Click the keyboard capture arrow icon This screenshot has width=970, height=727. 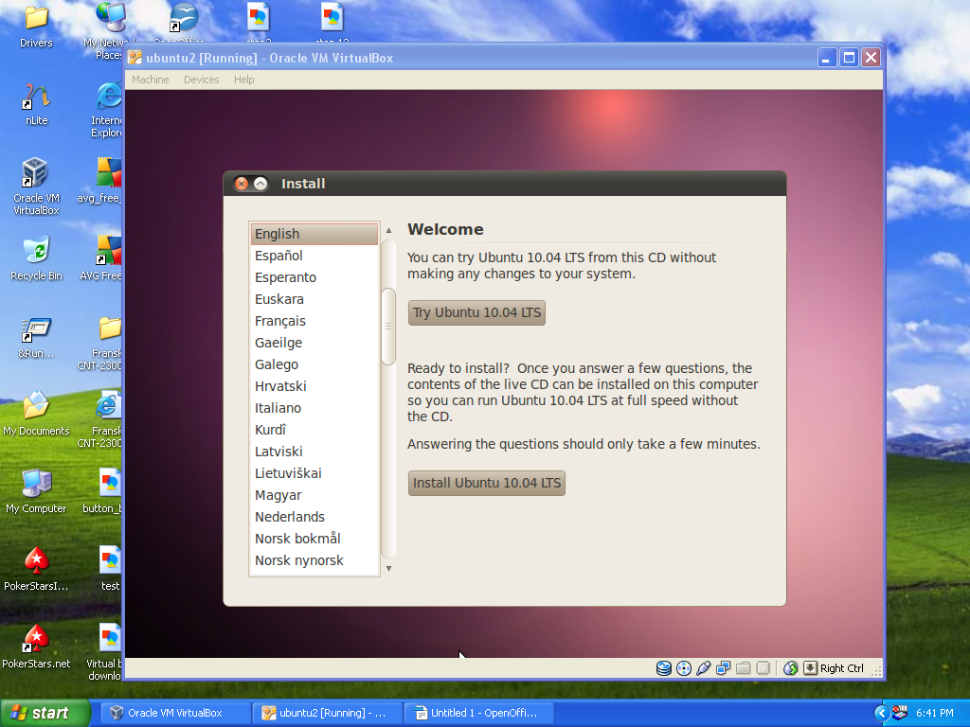tap(811, 668)
